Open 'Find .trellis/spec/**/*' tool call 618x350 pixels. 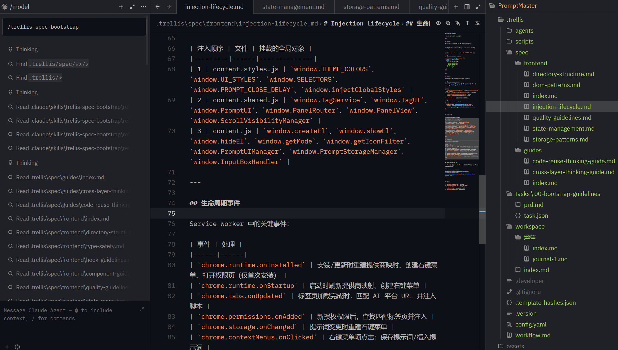click(52, 64)
